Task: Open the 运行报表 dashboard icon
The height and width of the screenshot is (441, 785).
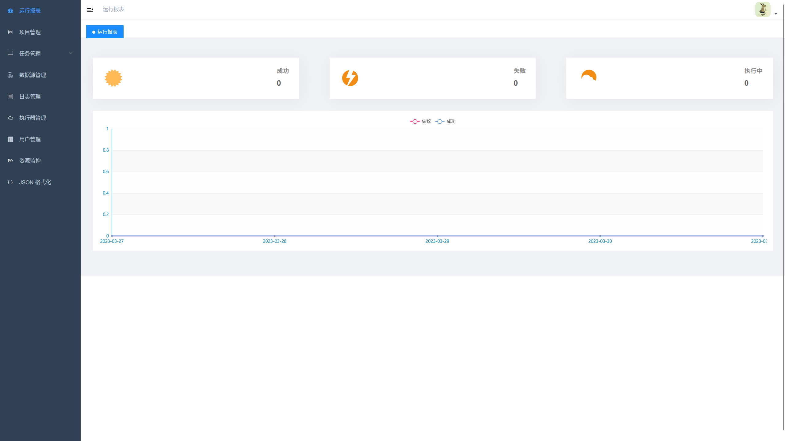Action: point(10,11)
